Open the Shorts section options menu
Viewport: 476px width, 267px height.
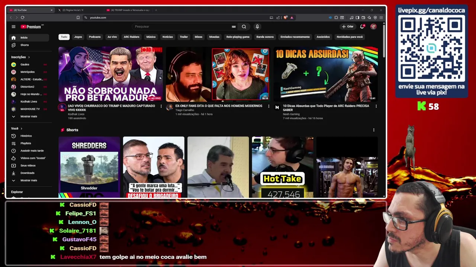click(x=374, y=130)
